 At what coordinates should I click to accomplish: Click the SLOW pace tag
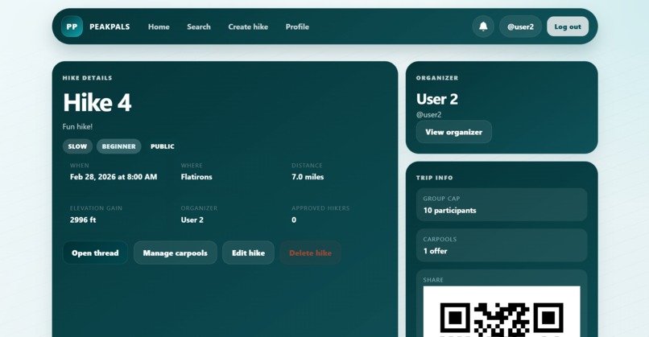[77, 146]
